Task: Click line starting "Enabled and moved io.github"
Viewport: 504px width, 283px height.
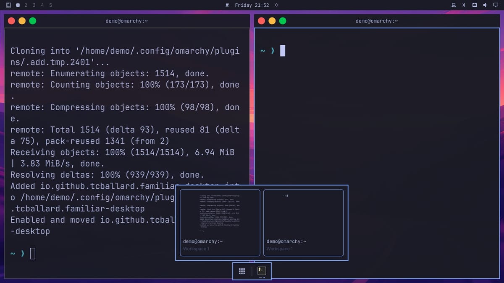Action: click(92, 220)
